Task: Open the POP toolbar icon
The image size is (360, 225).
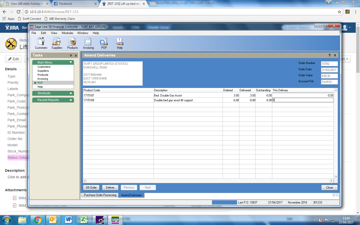Action: coord(104,43)
